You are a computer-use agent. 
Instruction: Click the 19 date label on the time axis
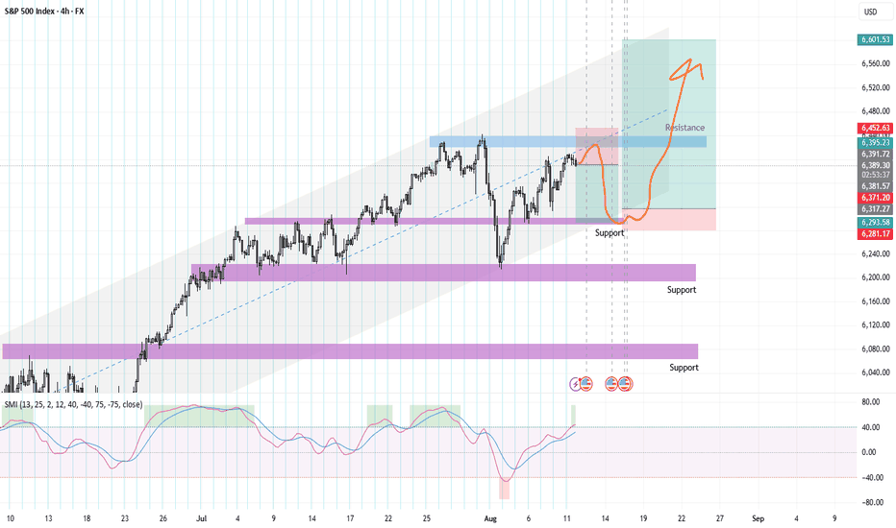(643, 518)
